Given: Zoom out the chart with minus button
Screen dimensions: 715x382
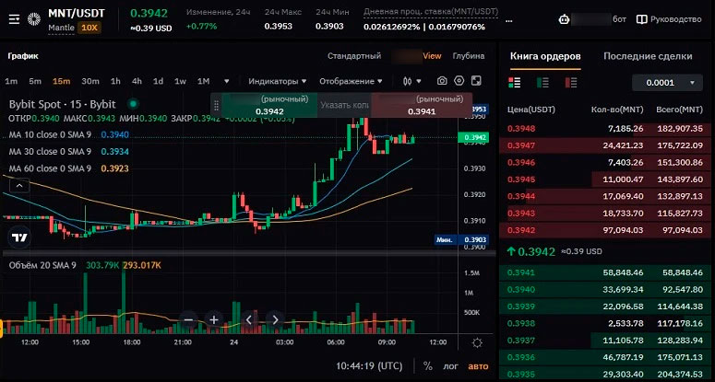Looking at the screenshot, I should tap(189, 319).
